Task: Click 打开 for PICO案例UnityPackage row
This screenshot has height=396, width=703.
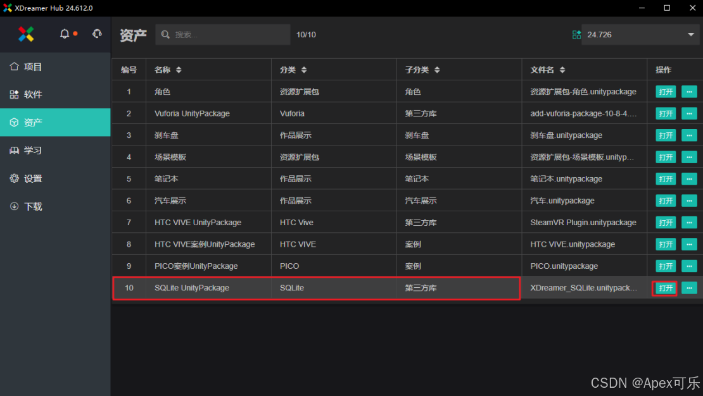Action: pos(666,266)
